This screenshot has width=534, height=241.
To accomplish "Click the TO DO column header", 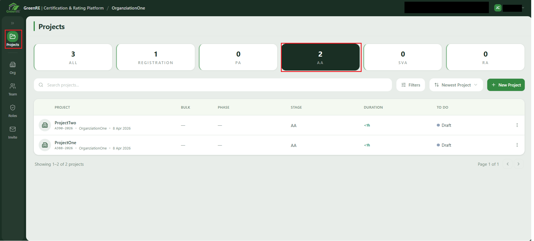I will click(442, 107).
